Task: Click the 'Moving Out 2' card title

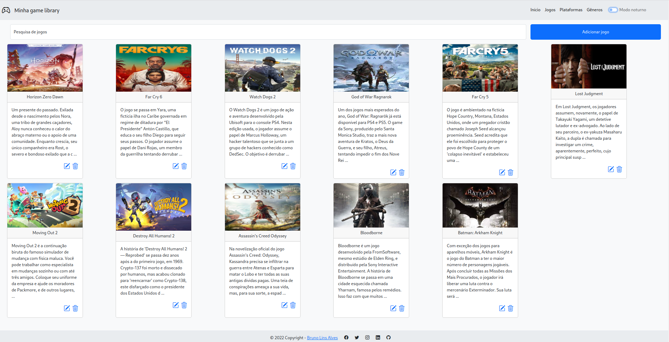Action: click(x=45, y=233)
